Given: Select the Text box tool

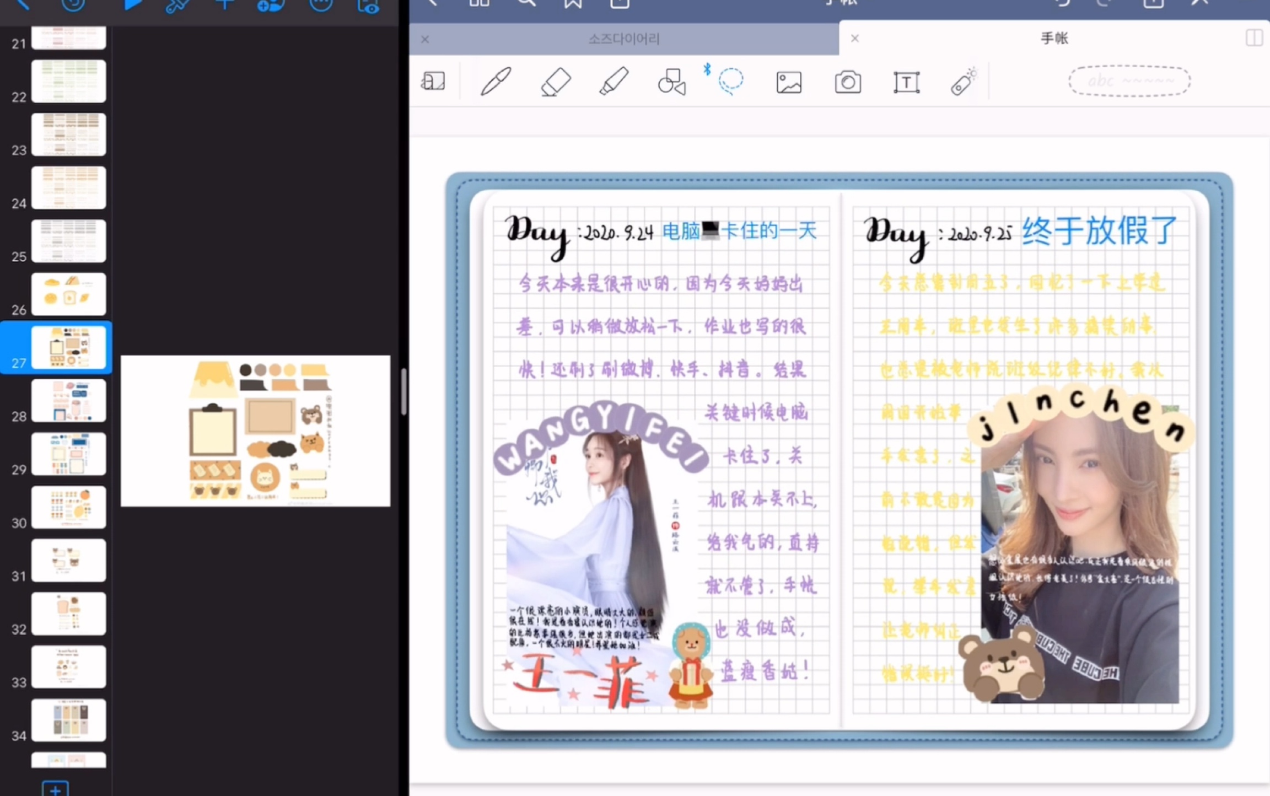Looking at the screenshot, I should [x=906, y=82].
